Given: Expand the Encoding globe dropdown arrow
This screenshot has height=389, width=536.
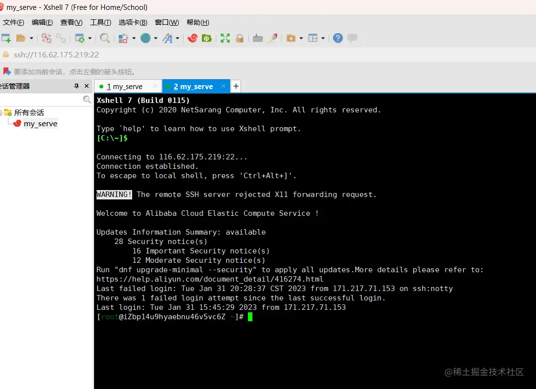Looking at the screenshot, I should coord(155,38).
